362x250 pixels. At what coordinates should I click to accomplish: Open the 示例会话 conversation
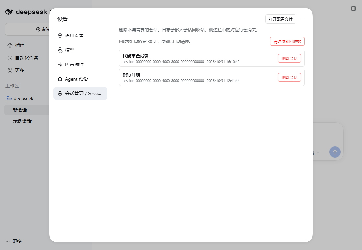(27, 121)
